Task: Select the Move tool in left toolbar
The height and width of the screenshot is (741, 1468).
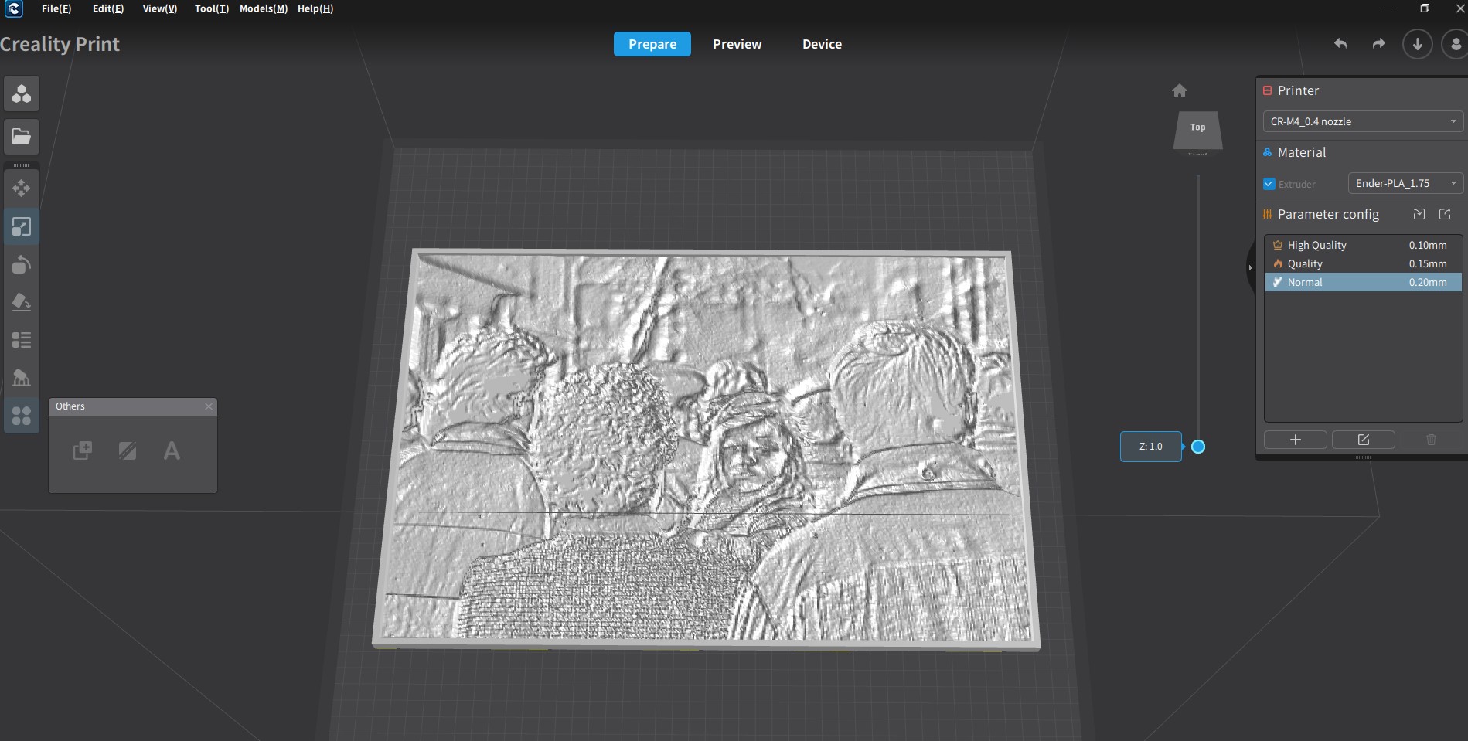Action: (22, 188)
